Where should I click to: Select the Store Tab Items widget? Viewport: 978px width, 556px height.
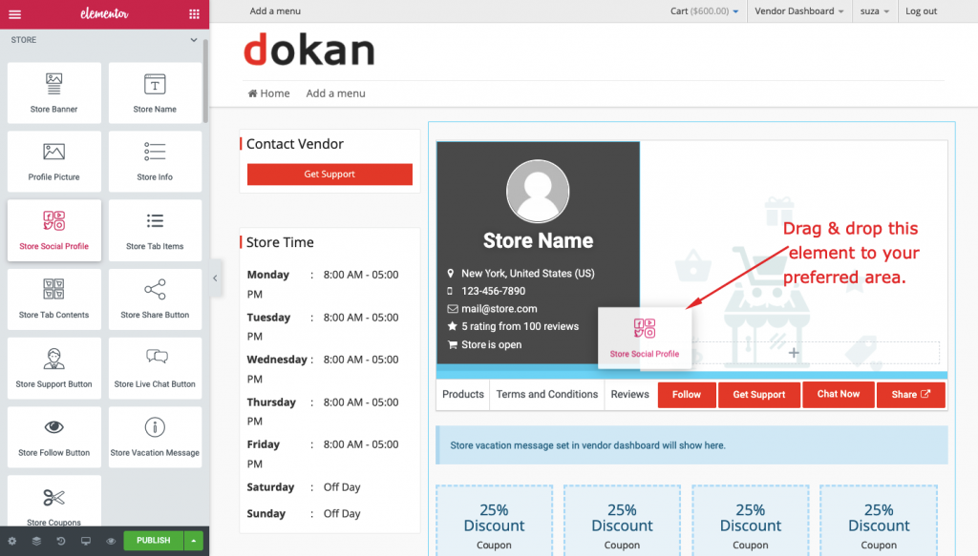coord(155,231)
